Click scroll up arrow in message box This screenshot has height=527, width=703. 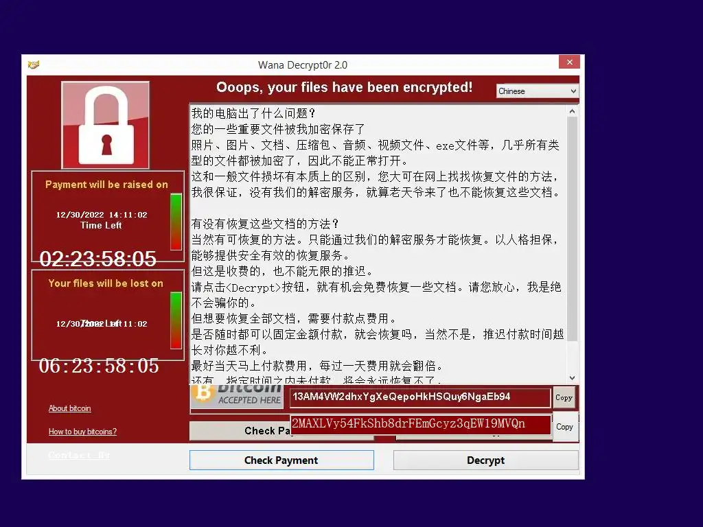tap(572, 111)
